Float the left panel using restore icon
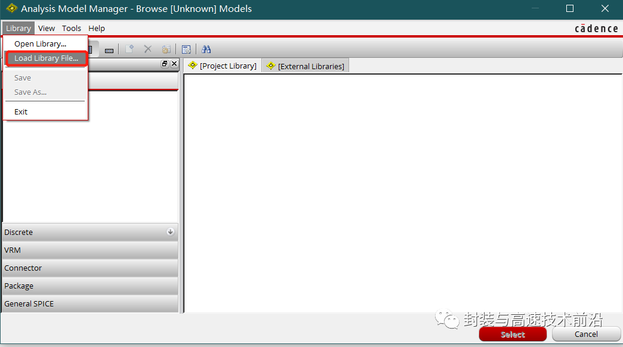The width and height of the screenshot is (623, 347). [x=165, y=64]
